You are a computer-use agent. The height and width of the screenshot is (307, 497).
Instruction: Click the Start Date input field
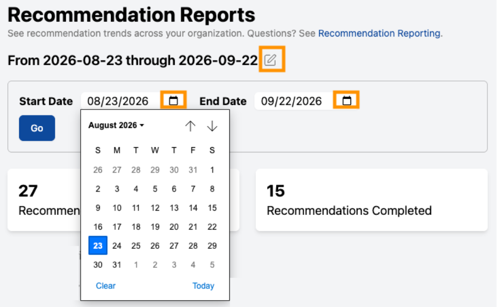121,101
